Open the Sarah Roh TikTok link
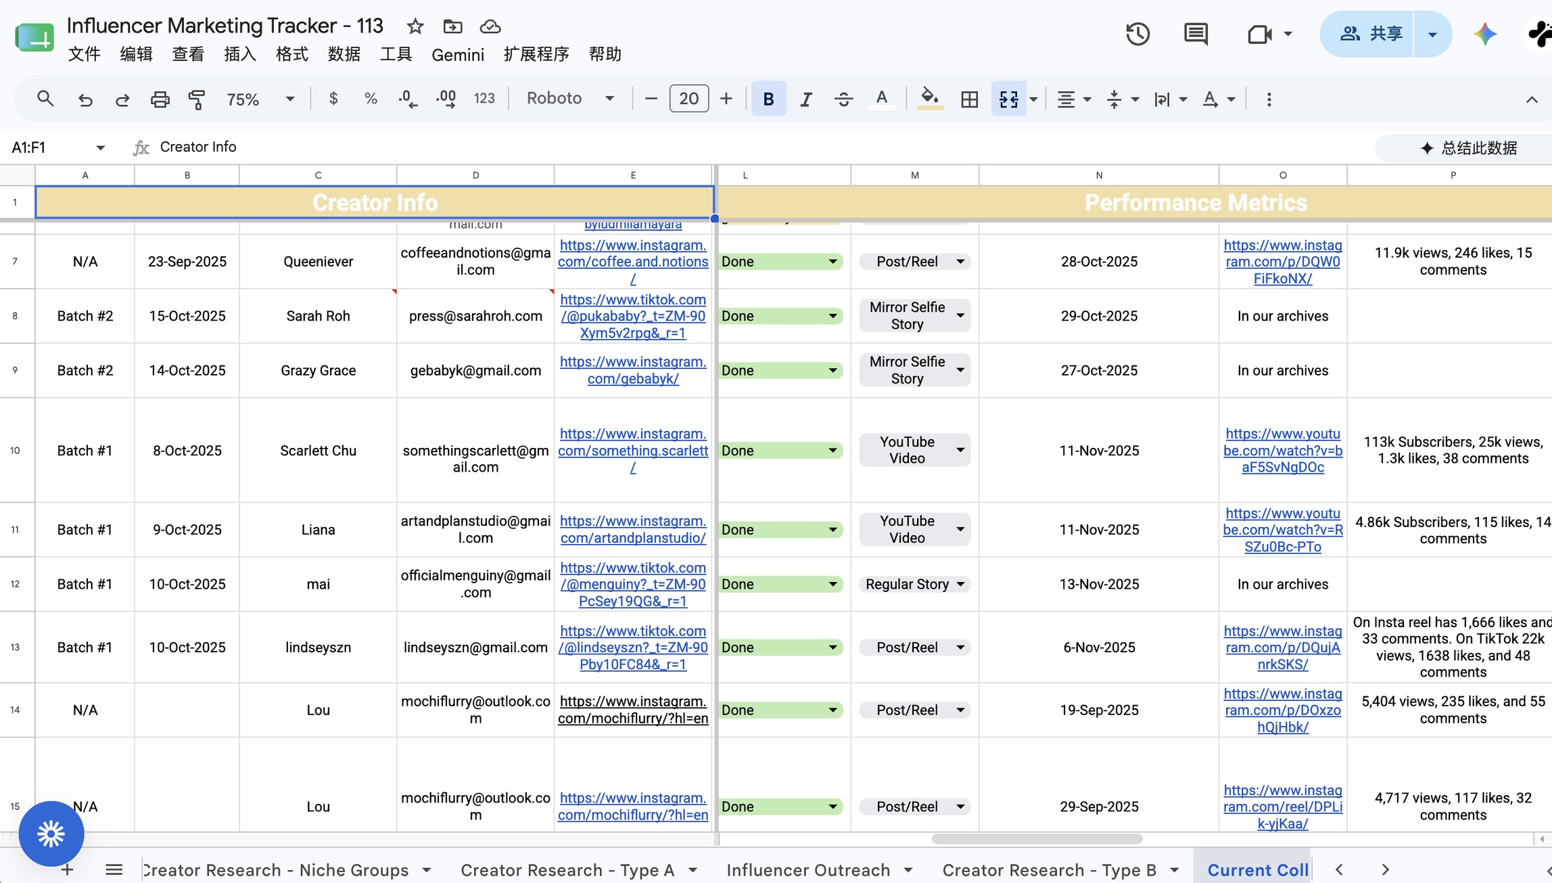 (633, 316)
